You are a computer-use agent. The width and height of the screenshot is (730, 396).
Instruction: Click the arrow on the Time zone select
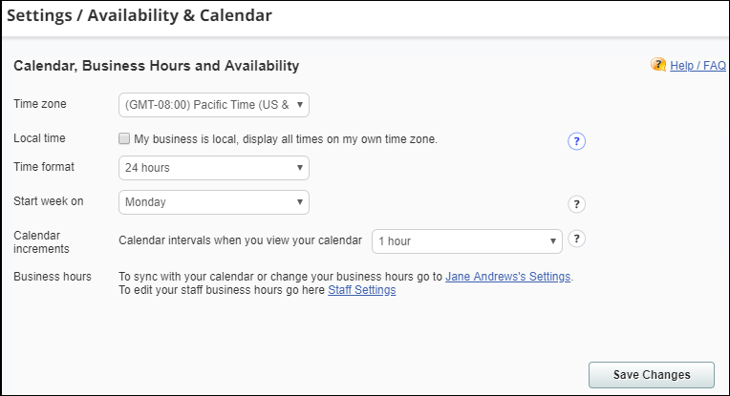click(x=300, y=105)
